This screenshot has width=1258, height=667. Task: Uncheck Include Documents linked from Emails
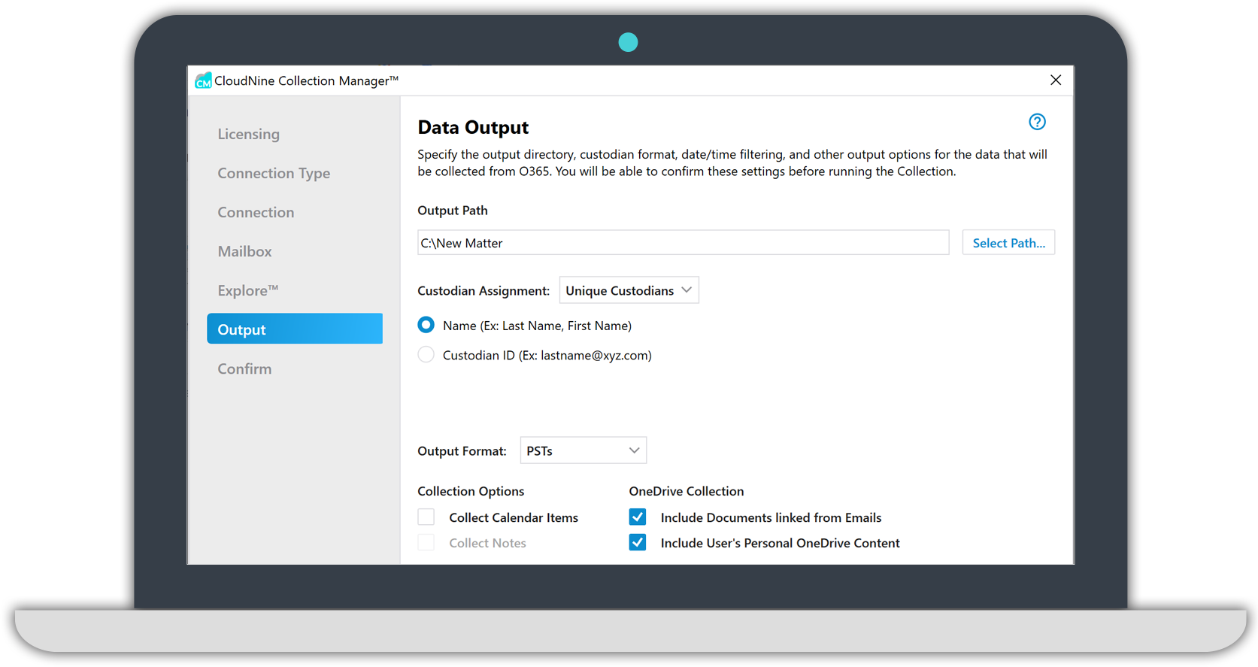click(x=638, y=517)
